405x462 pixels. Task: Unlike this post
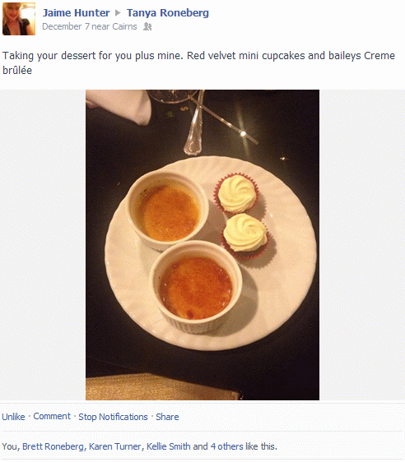tap(13, 417)
